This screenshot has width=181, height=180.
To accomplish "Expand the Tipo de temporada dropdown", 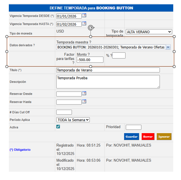I will (x=149, y=32).
